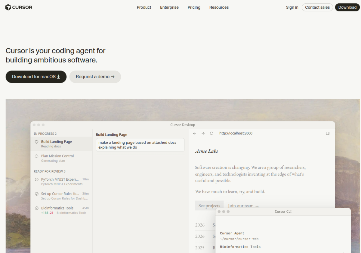Click the IN PROGRESS 2 section label
Image resolution: width=361 pixels, height=253 pixels.
click(45, 134)
